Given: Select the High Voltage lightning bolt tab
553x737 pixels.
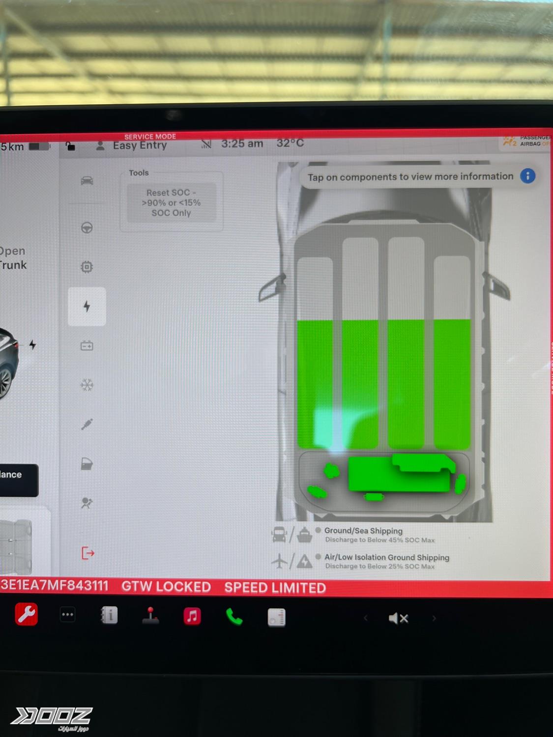Looking at the screenshot, I should pos(87,307).
